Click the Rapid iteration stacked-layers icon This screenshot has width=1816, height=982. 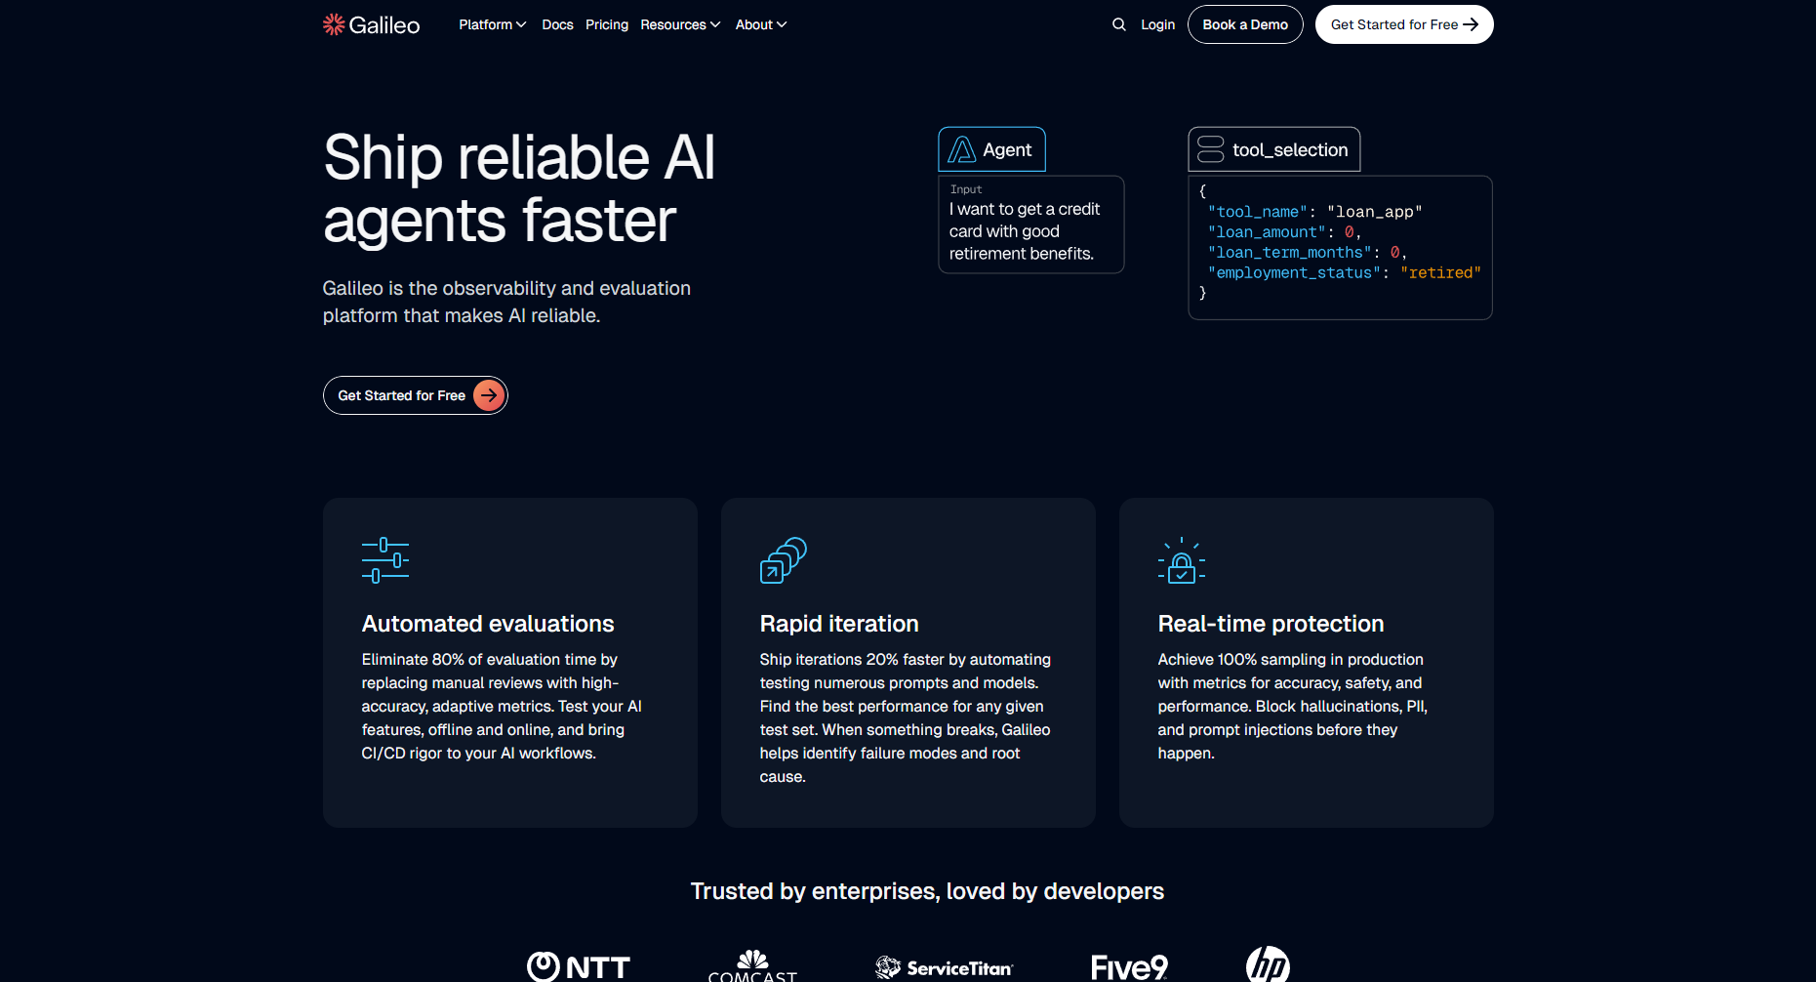point(783,559)
